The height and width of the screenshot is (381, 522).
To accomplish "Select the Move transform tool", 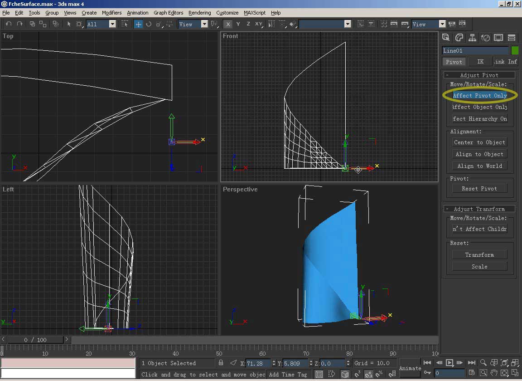I will 139,24.
